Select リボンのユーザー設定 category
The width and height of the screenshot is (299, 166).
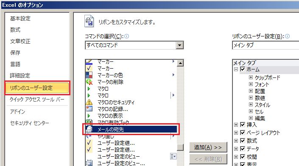click(x=37, y=88)
